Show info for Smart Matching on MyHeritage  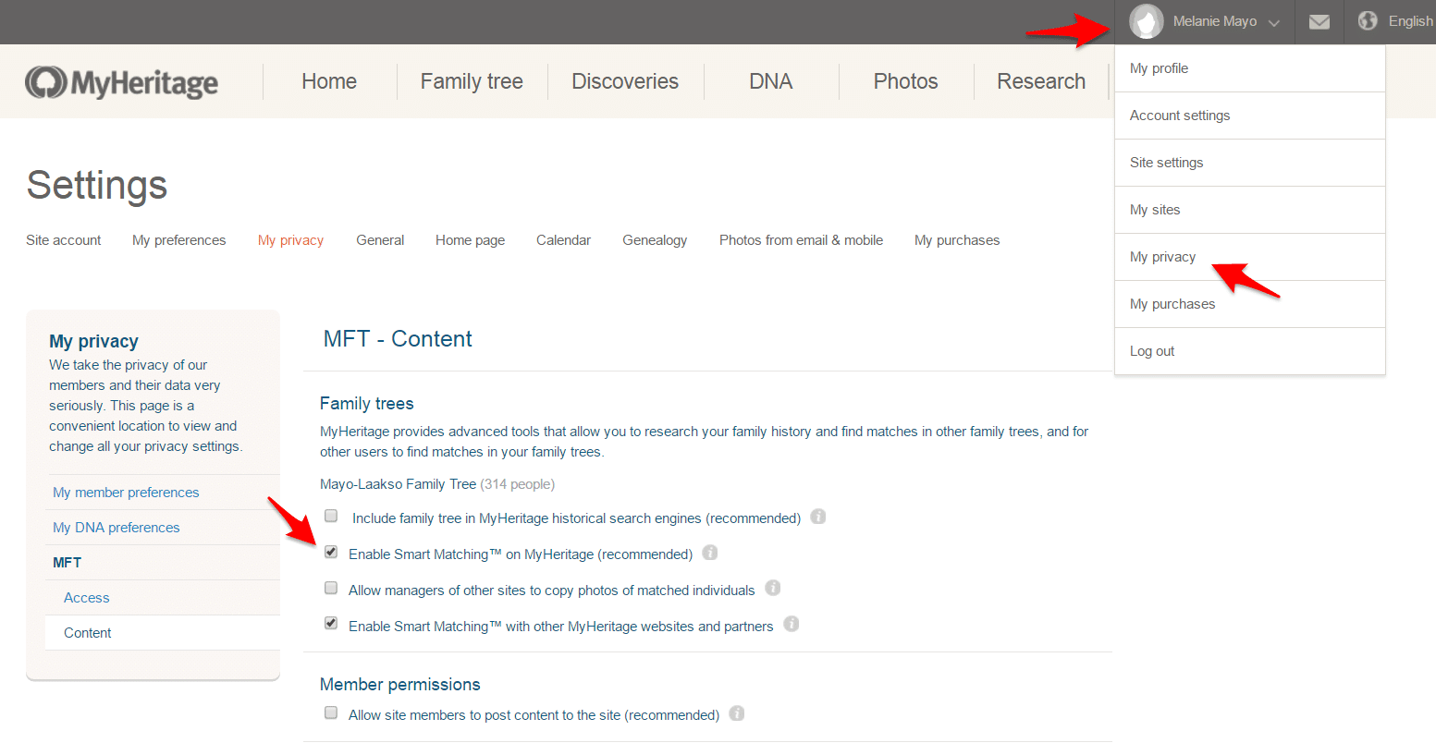click(x=710, y=553)
